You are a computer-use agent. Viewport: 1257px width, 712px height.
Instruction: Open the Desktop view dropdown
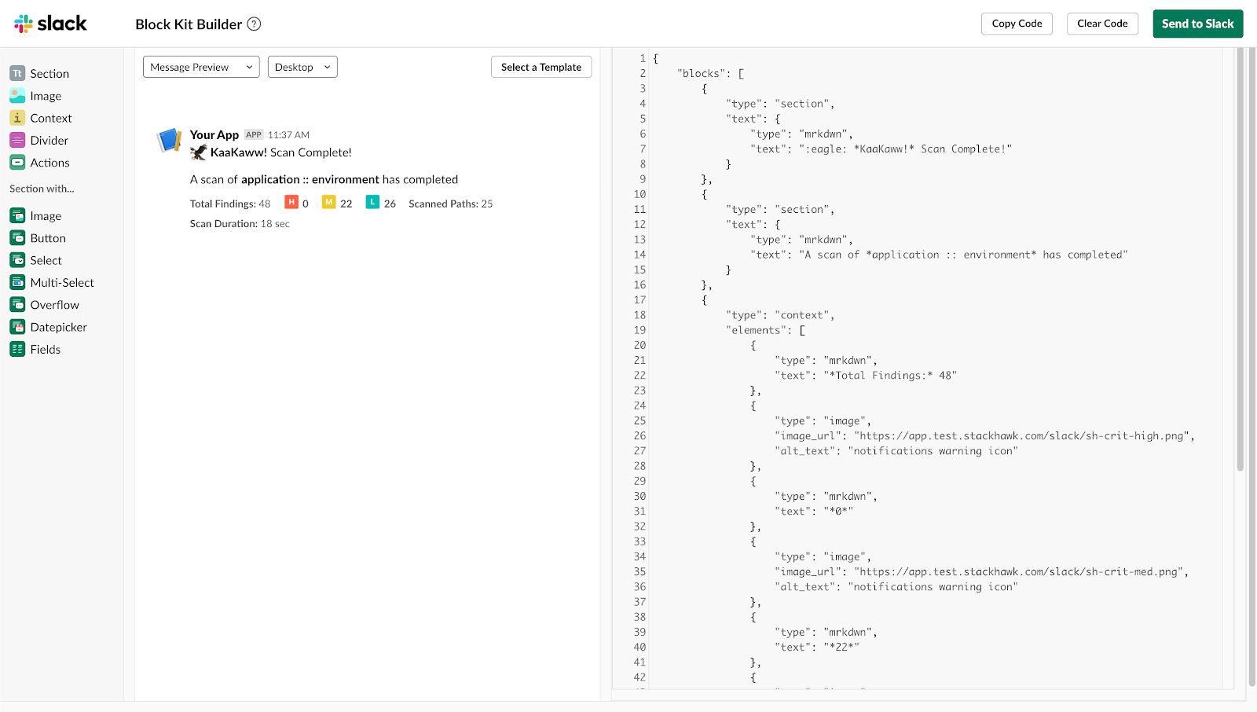click(x=302, y=67)
